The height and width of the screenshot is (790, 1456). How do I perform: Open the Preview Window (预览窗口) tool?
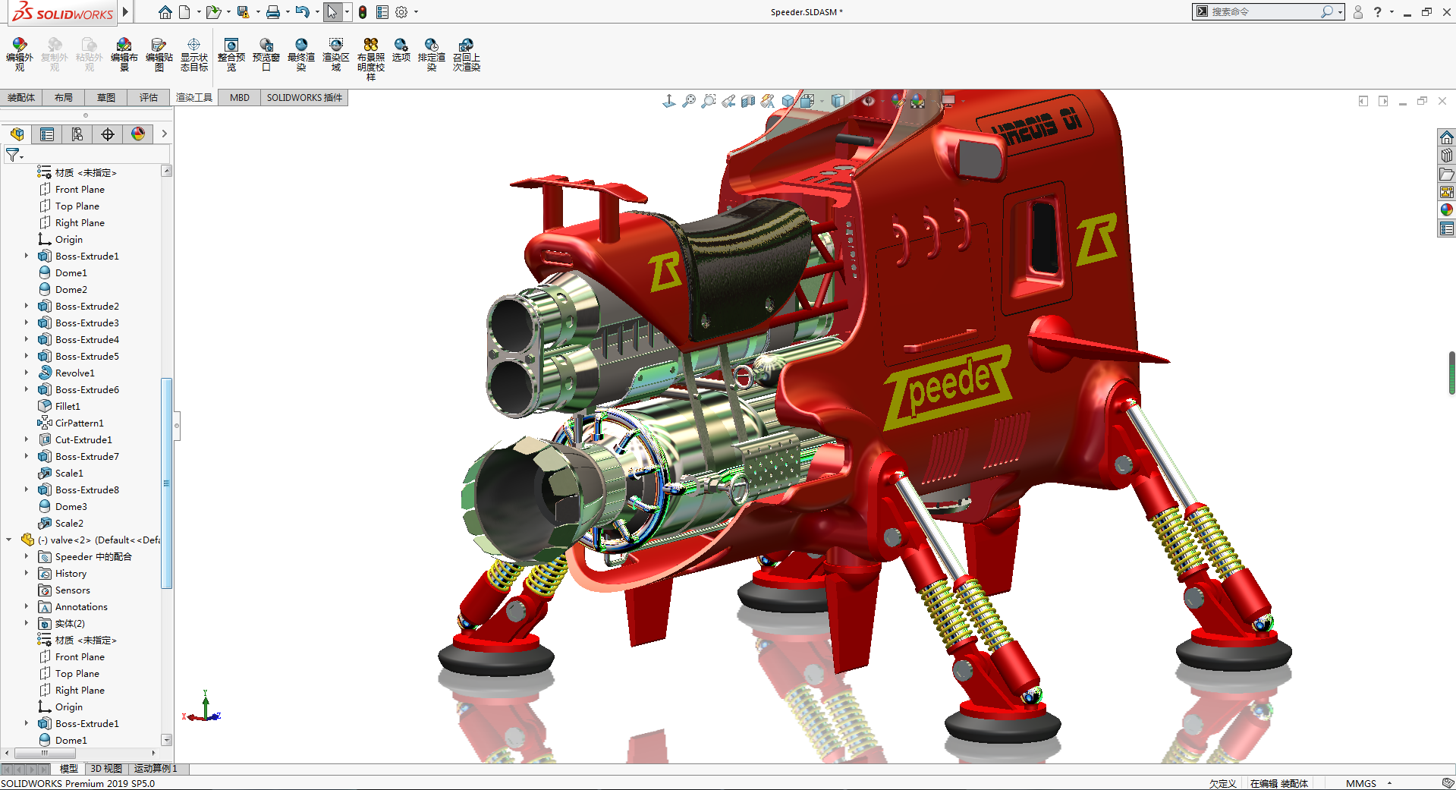pyautogui.click(x=266, y=55)
